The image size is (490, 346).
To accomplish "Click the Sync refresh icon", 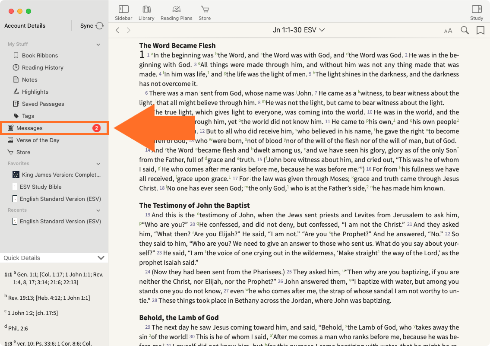I will click(x=100, y=25).
